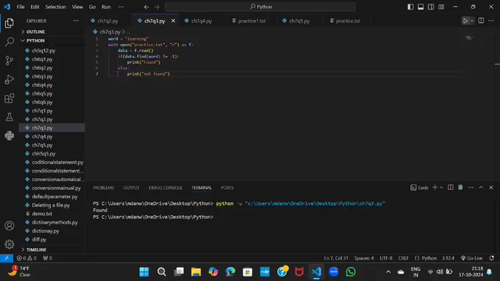Open WhatsApp from the taskbar
The image size is (500, 281).
351,271
